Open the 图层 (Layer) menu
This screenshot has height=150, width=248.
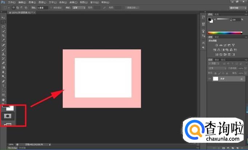point(43,3)
